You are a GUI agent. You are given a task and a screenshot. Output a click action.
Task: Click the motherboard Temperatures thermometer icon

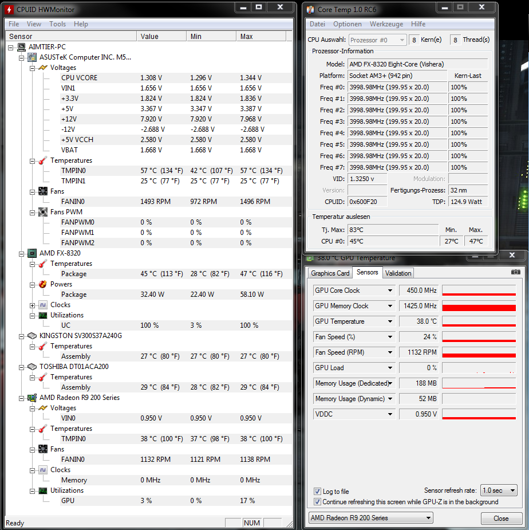pos(43,160)
